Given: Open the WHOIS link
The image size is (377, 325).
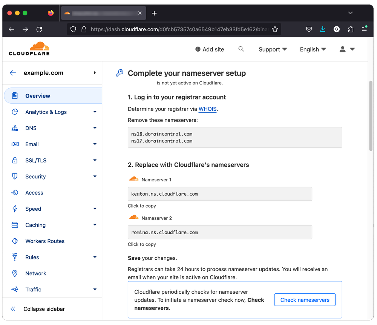Looking at the screenshot, I should (207, 109).
